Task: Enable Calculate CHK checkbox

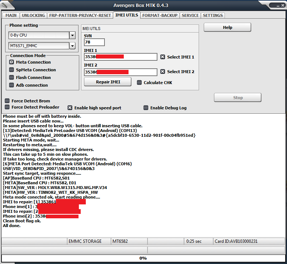Action: [139, 83]
